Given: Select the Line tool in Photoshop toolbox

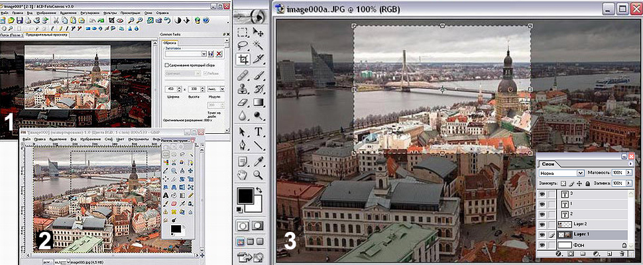Looking at the screenshot, I should click(258, 145).
